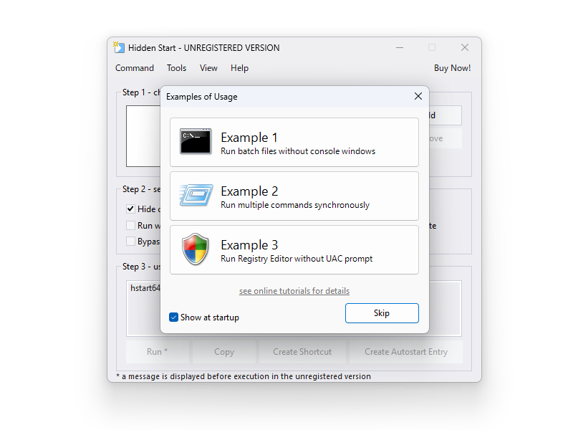Click the Create Autostart Entry button
This screenshot has width=573, height=430.
coord(406,352)
